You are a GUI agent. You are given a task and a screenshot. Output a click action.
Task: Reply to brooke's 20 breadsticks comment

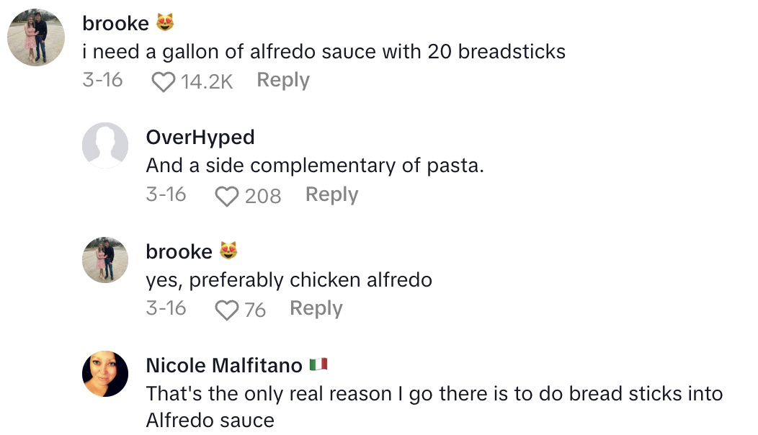point(283,81)
